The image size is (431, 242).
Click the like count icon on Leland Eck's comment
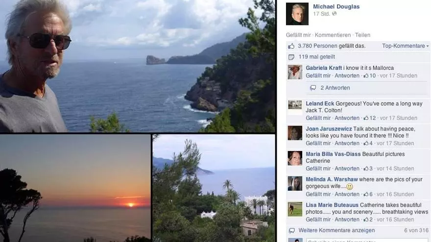(366, 118)
